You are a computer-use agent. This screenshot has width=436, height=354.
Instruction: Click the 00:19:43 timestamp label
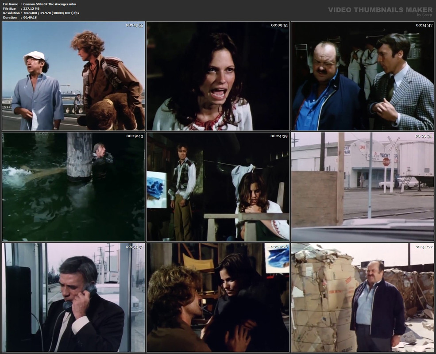(x=135, y=136)
